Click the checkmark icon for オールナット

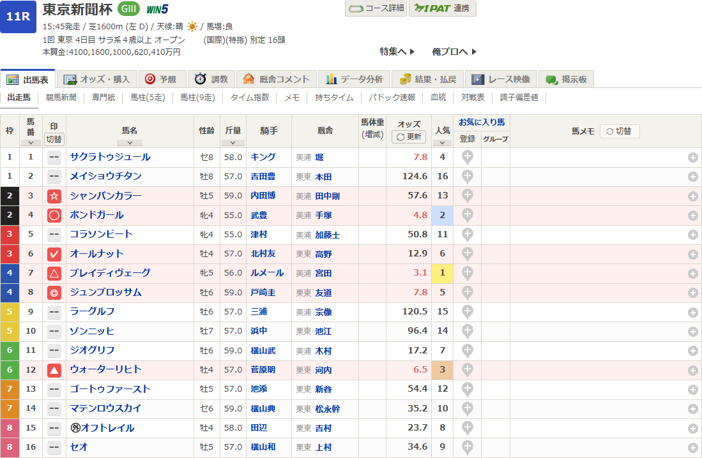pos(54,254)
